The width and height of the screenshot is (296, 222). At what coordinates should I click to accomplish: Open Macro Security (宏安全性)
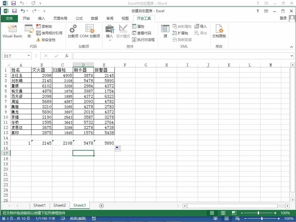coord(46,40)
